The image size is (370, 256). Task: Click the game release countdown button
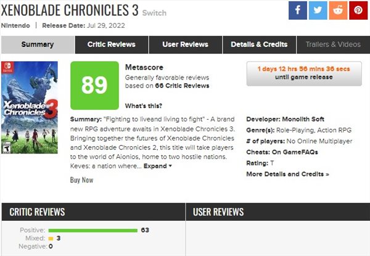point(304,73)
